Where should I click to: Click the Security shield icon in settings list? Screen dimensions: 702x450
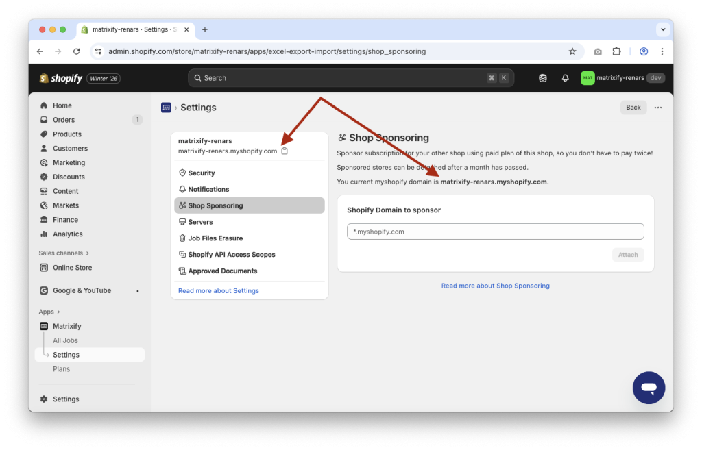point(182,173)
